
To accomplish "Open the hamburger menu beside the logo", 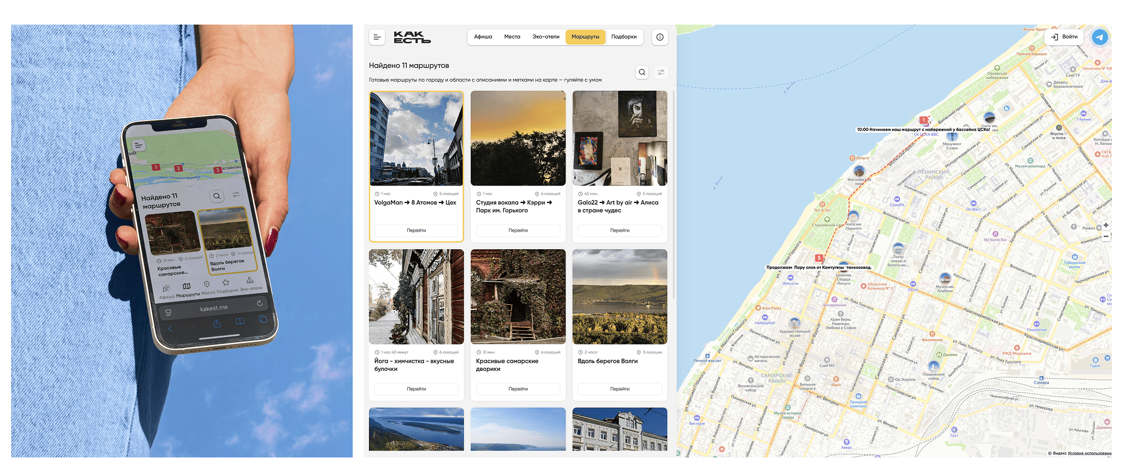I will pyautogui.click(x=377, y=37).
